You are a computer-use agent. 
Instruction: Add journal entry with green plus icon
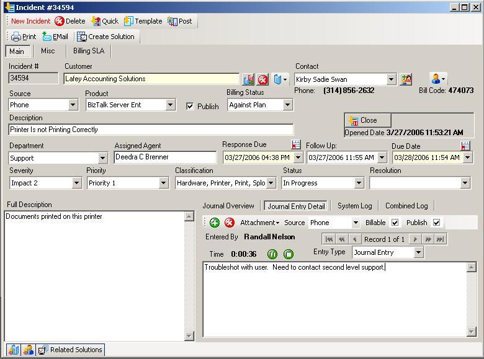215,223
